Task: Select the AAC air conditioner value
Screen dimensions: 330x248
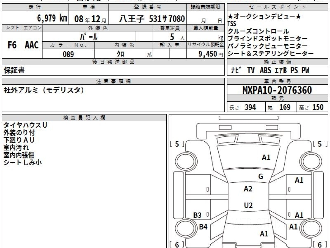Action: (x=32, y=45)
